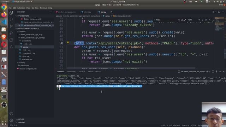Switch to client.py editor tab
The width and height of the screenshot is (226, 127).
pos(87,12)
